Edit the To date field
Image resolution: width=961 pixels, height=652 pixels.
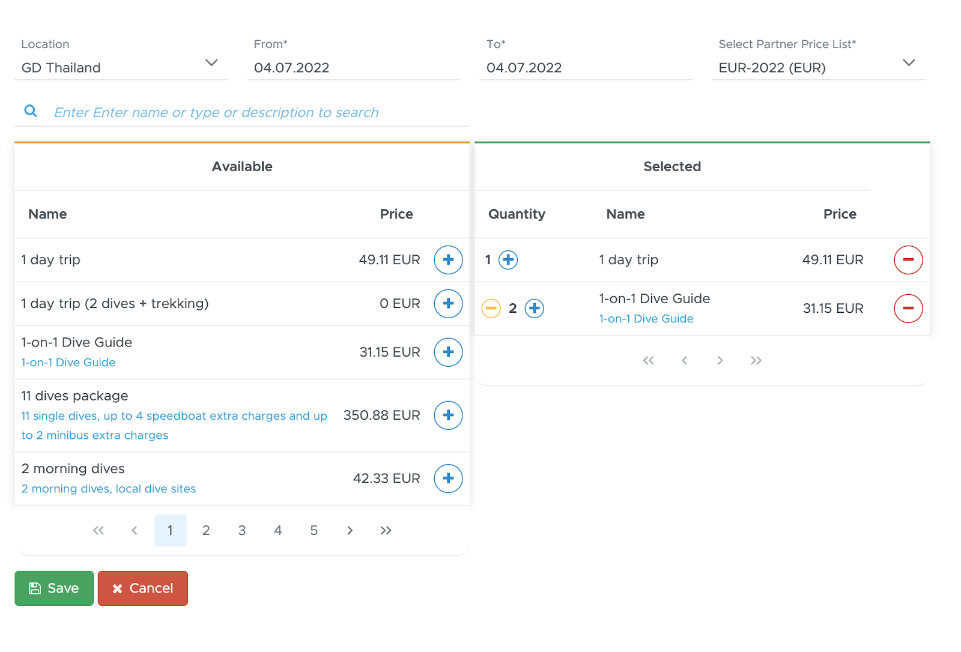(586, 67)
